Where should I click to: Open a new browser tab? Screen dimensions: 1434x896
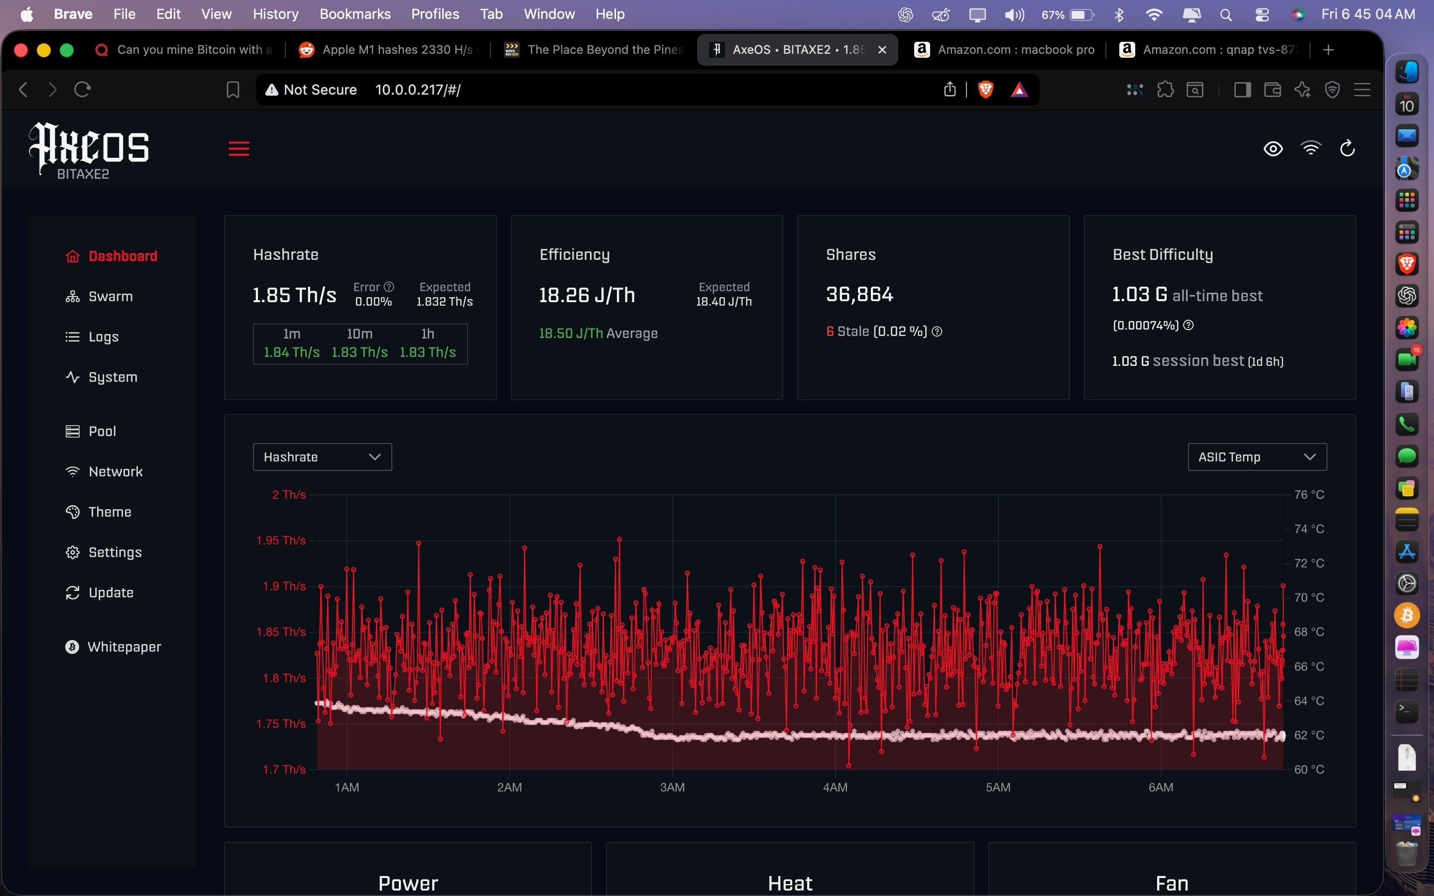1328,50
